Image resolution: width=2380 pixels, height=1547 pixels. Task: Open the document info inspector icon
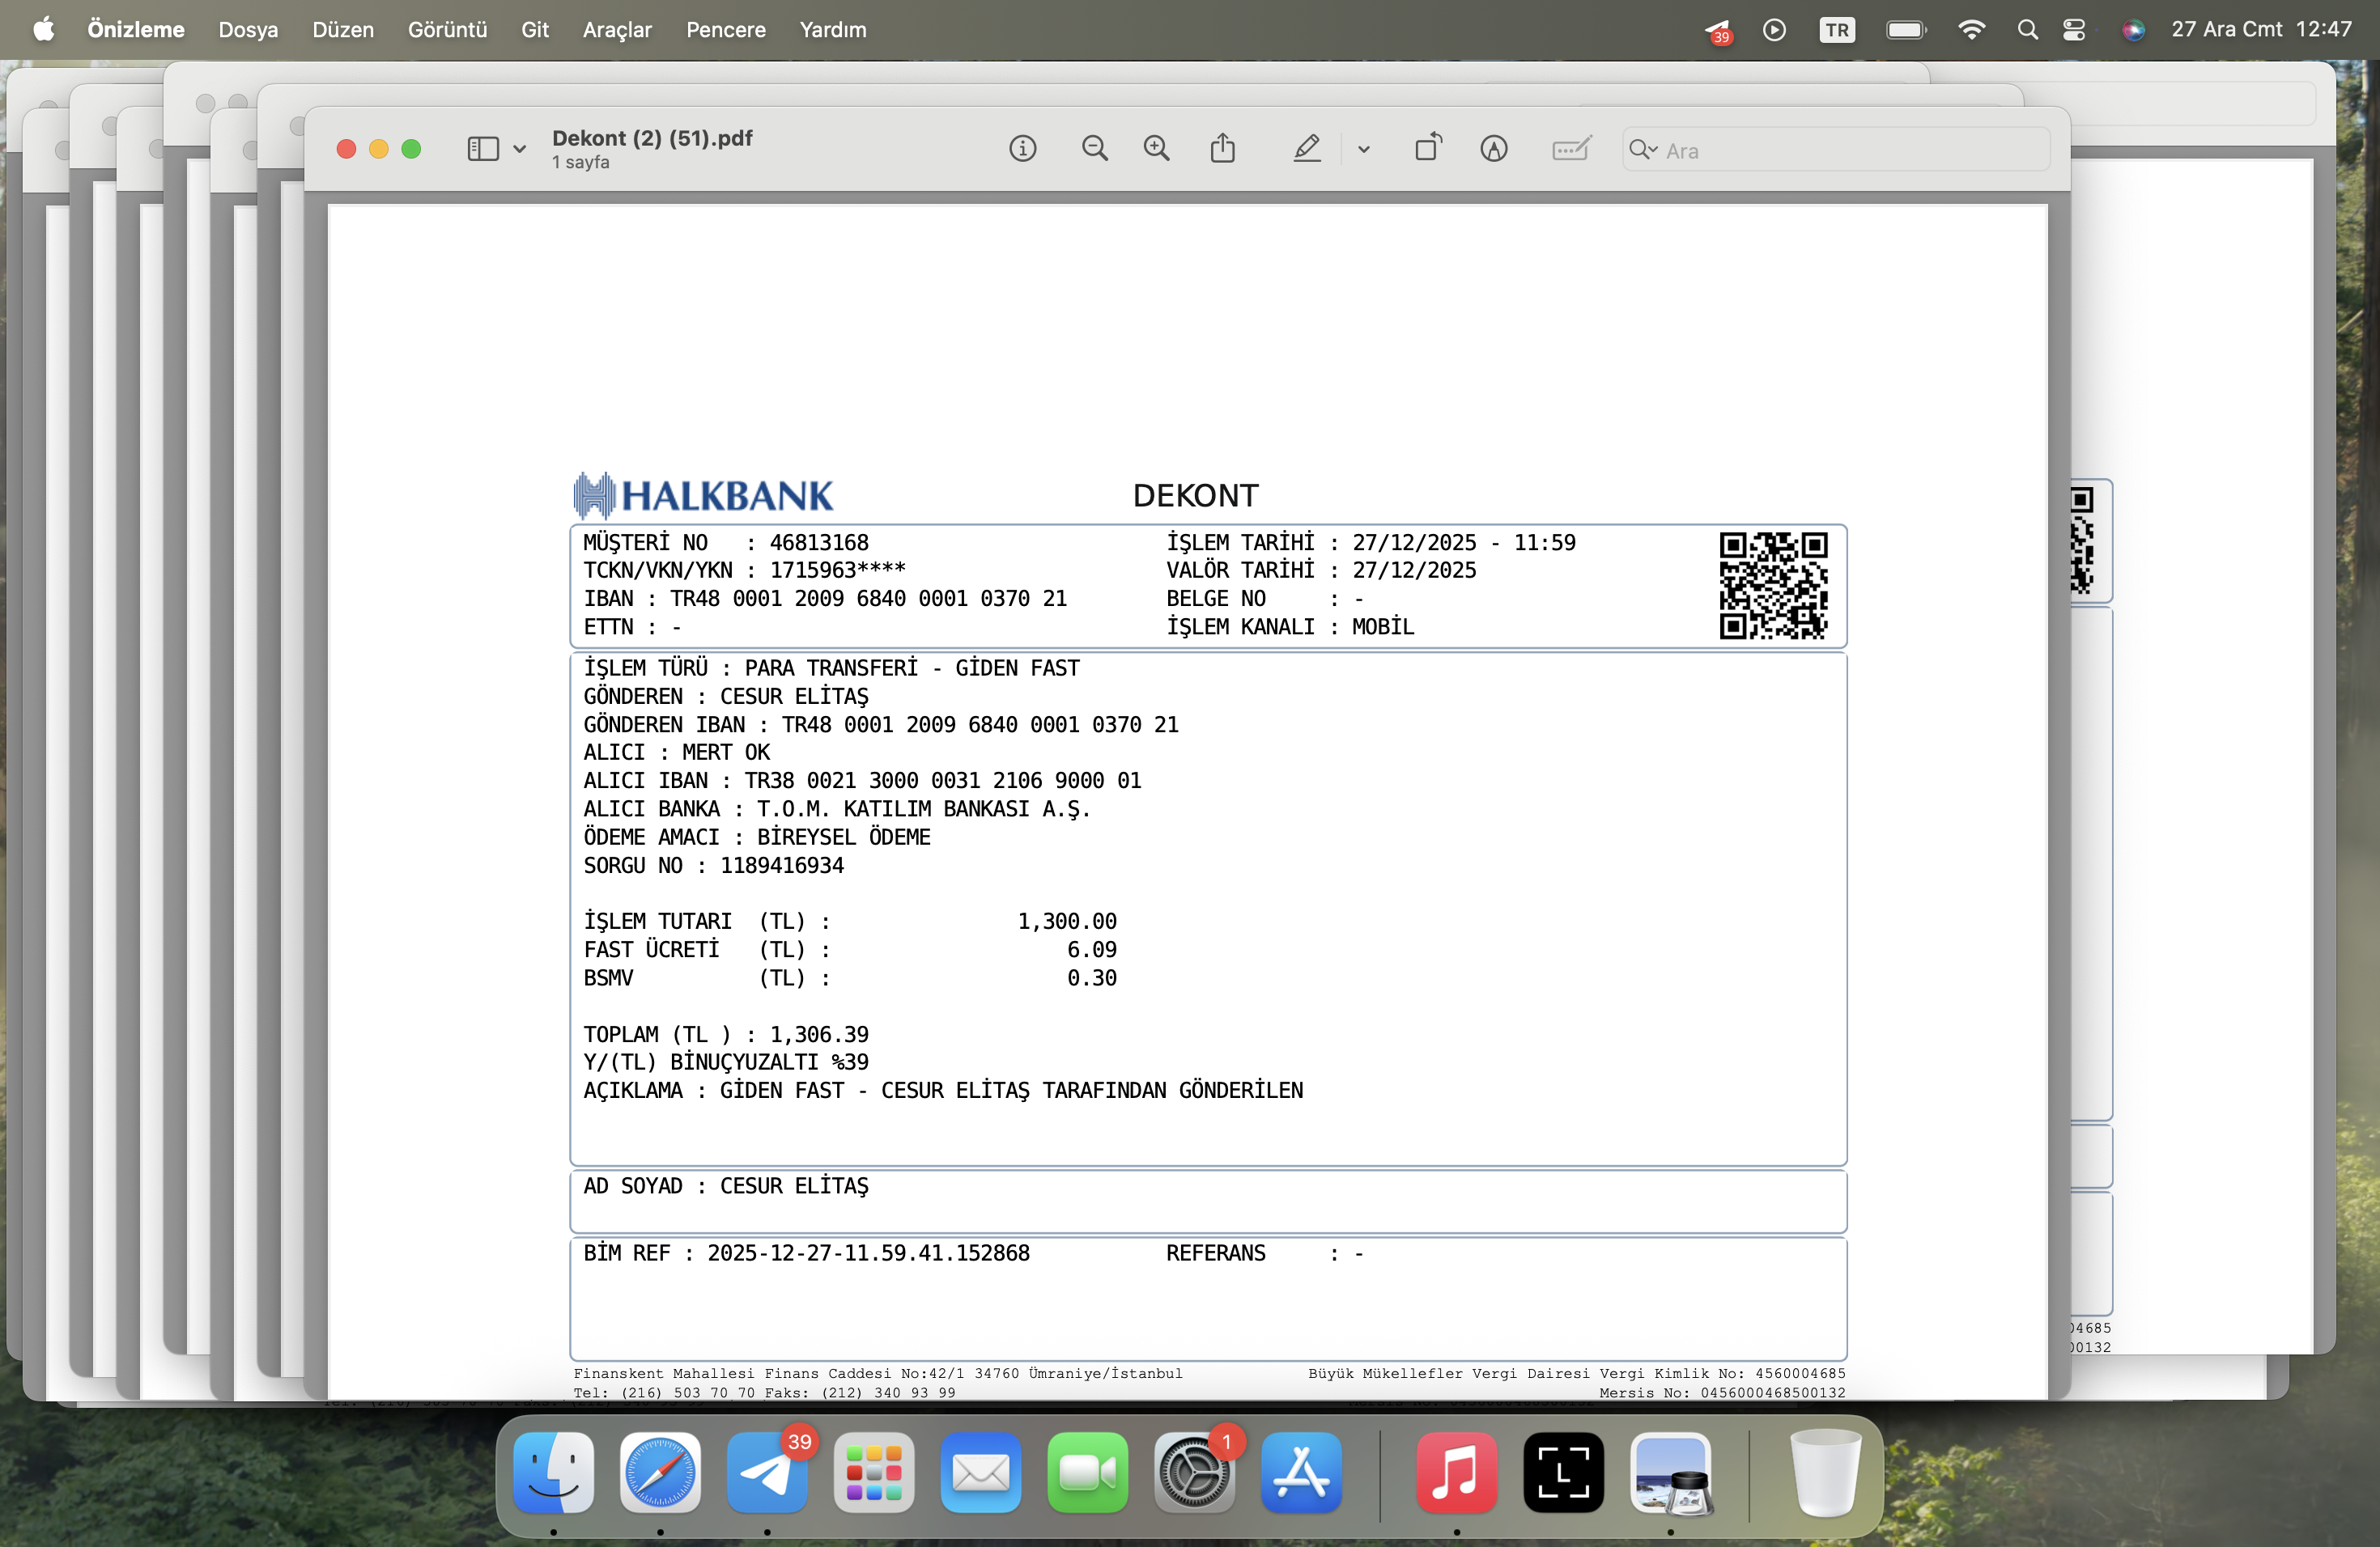click(x=1022, y=149)
